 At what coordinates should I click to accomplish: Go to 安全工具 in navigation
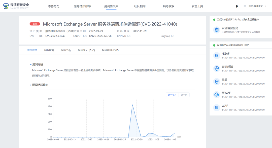click(197, 6)
